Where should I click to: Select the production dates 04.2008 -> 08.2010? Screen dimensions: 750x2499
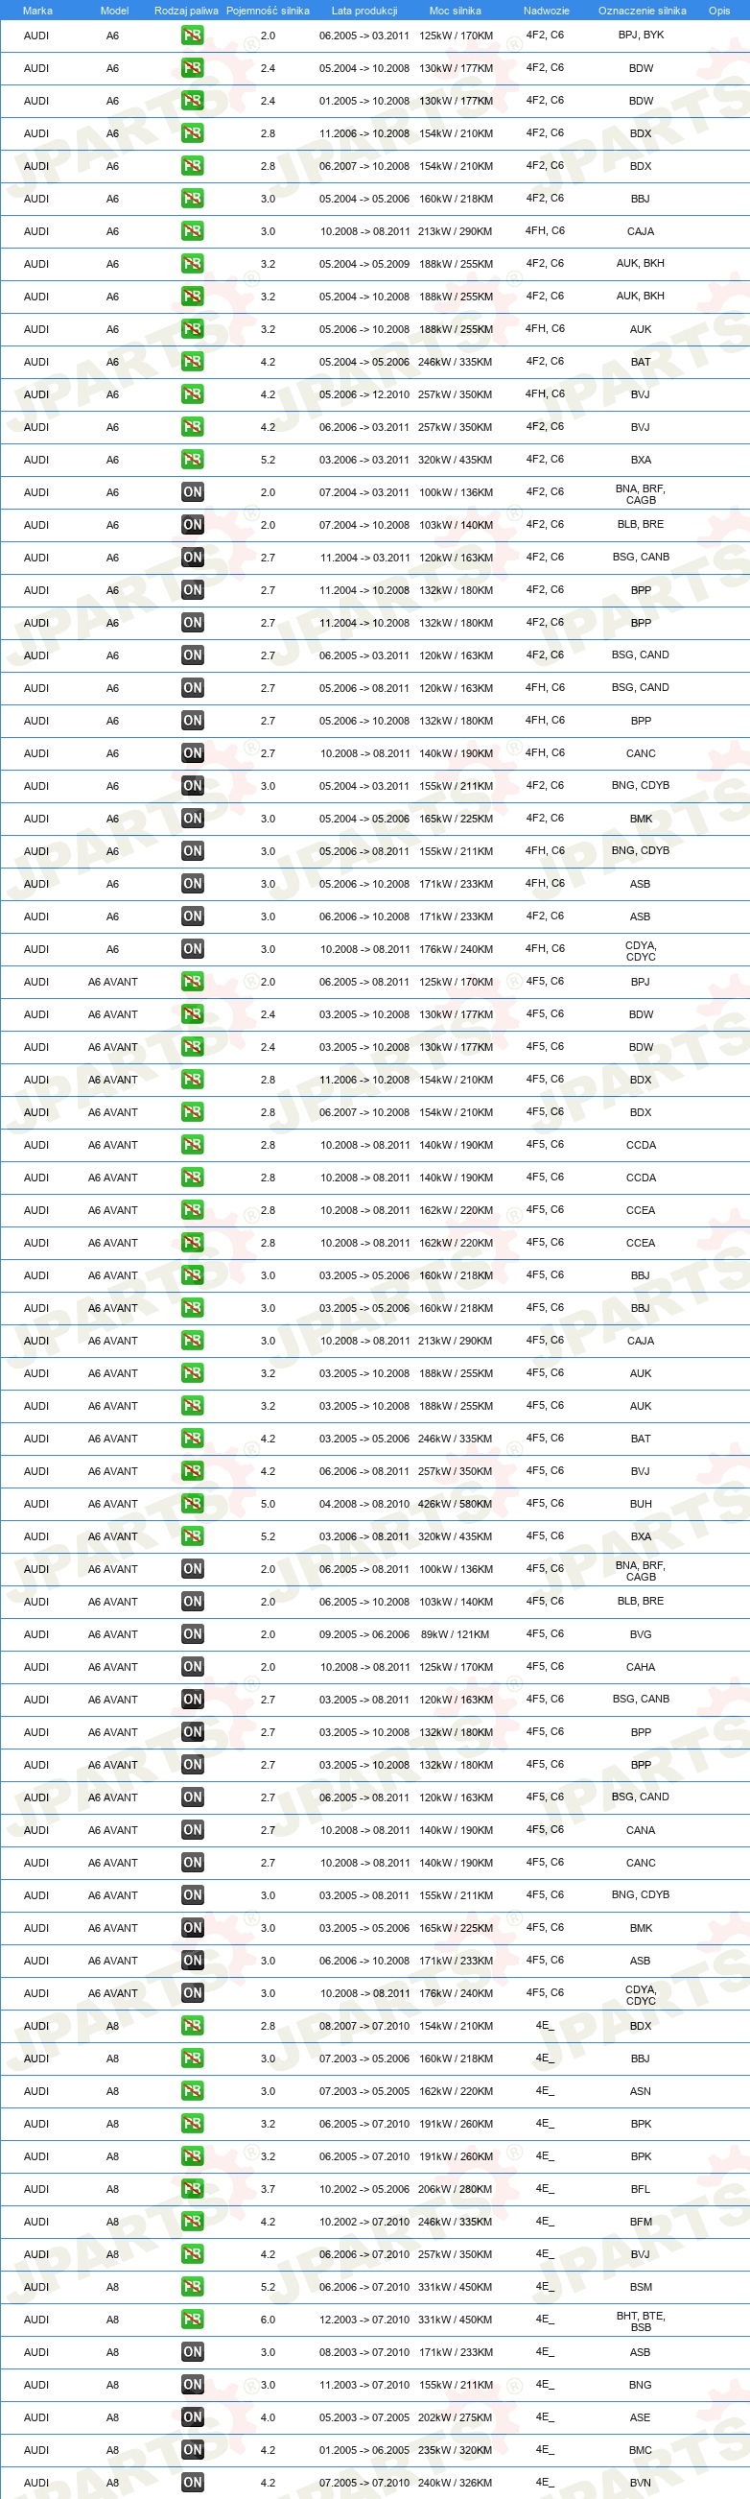pyautogui.click(x=364, y=1504)
